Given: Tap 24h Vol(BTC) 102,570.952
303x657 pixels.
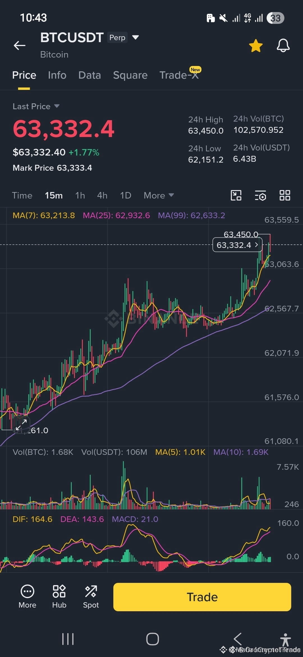Looking at the screenshot, I should [x=258, y=130].
